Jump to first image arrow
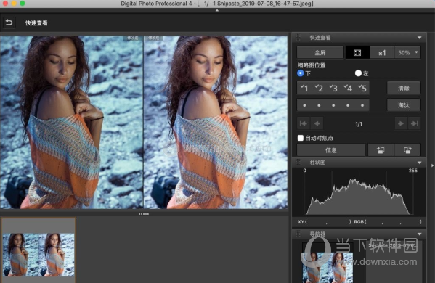 304,123
